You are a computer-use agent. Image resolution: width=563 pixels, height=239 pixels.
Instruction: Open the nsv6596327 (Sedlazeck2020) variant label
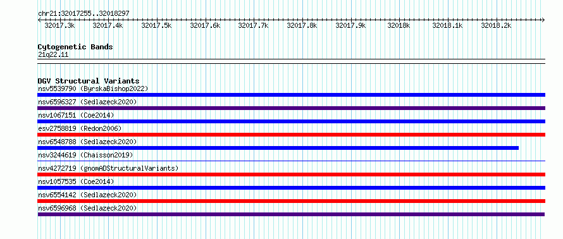coord(87,102)
